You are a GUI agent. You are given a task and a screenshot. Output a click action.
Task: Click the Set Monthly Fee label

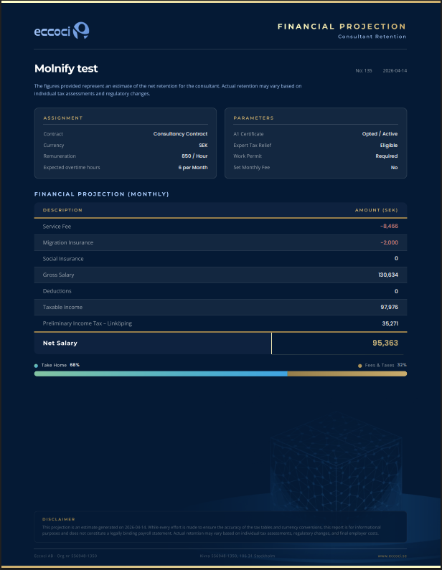251,168
